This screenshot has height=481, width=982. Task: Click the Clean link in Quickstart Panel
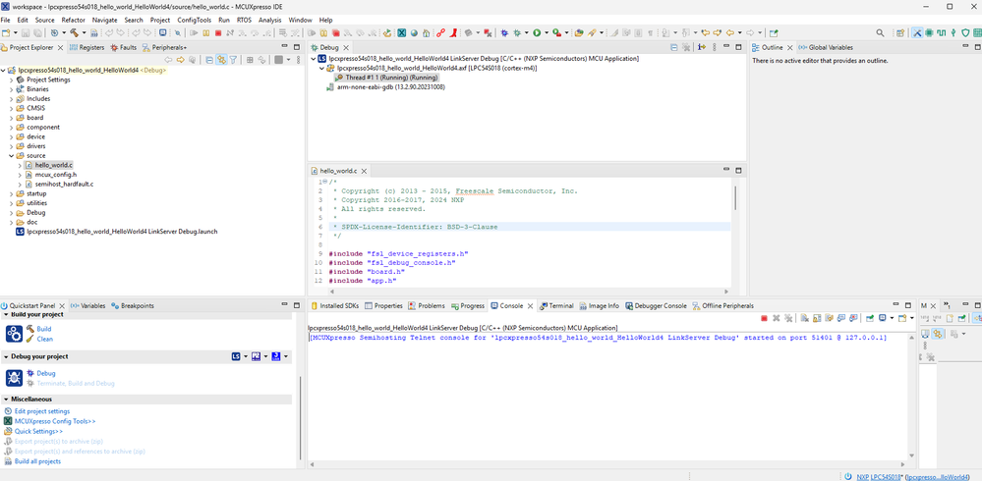pyautogui.click(x=45, y=339)
